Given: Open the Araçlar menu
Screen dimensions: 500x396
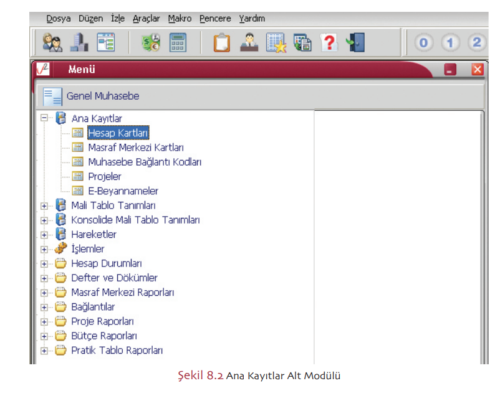Looking at the screenshot, I should click(x=146, y=19).
